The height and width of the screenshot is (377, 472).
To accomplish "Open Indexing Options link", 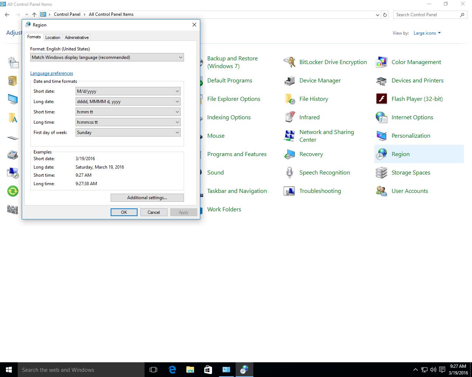I will point(229,117).
